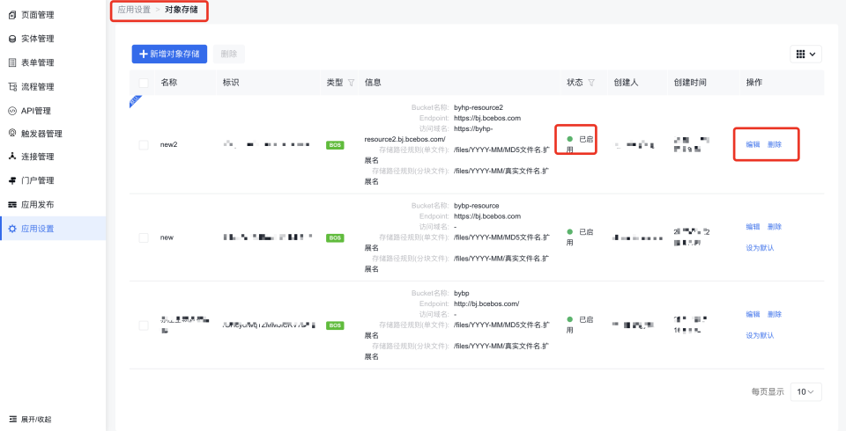Click the API管理 icon in sidebar
This screenshot has width=846, height=431.
click(x=12, y=110)
